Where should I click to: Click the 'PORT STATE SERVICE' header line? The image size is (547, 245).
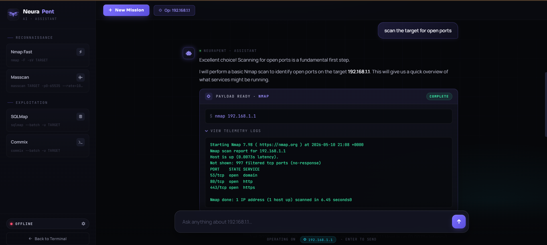[235, 169]
